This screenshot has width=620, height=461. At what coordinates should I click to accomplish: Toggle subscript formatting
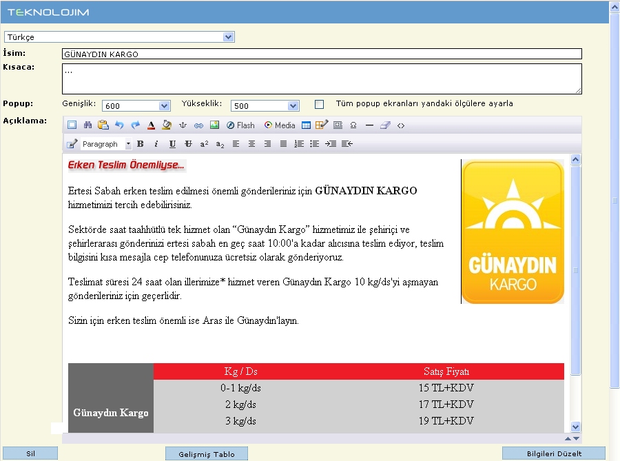[x=220, y=144]
